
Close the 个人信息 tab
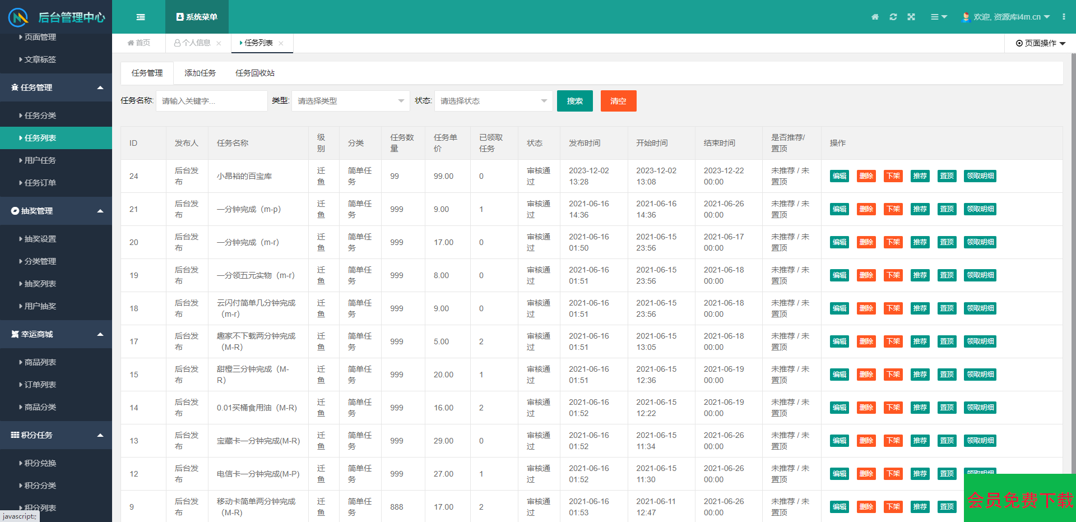[x=219, y=43]
